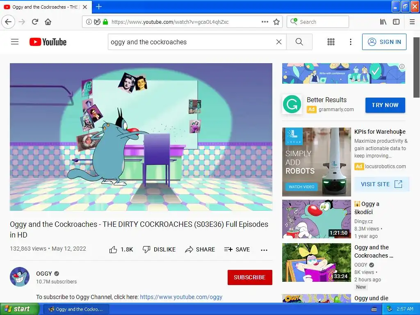Click VISIT SITE for locusrobotics ad
Screen dimensions: 420x315
pyautogui.click(x=381, y=184)
